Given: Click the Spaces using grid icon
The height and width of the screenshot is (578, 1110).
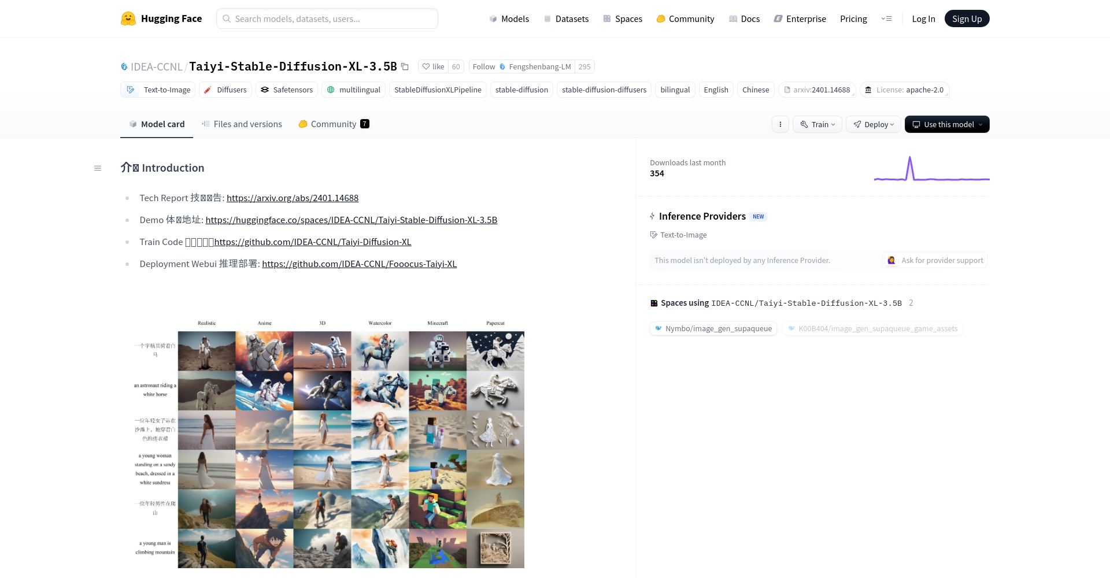Looking at the screenshot, I should click(x=654, y=303).
